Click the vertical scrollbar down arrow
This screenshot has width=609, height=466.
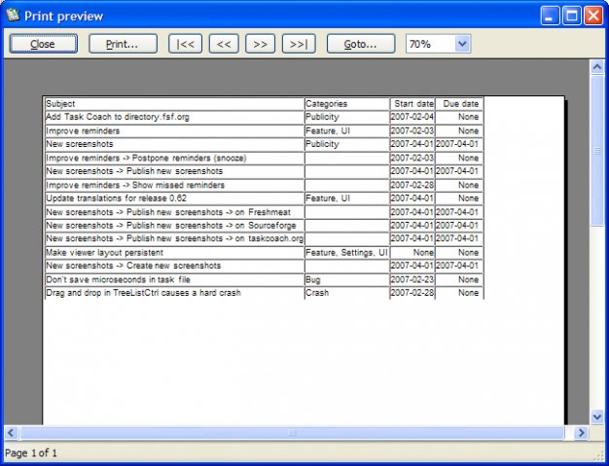coord(597,417)
